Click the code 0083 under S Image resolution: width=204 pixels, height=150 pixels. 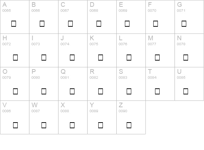click(x=123, y=77)
